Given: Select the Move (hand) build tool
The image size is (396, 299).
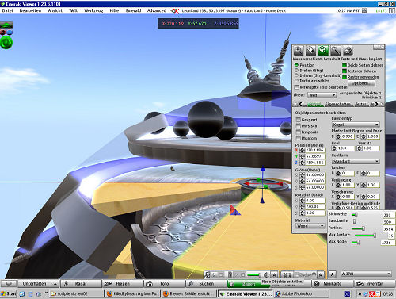Looking at the screenshot, I should tap(310, 50).
